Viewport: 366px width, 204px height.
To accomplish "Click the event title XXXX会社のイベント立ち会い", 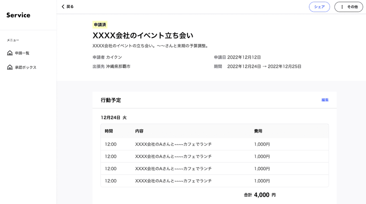I will (143, 35).
